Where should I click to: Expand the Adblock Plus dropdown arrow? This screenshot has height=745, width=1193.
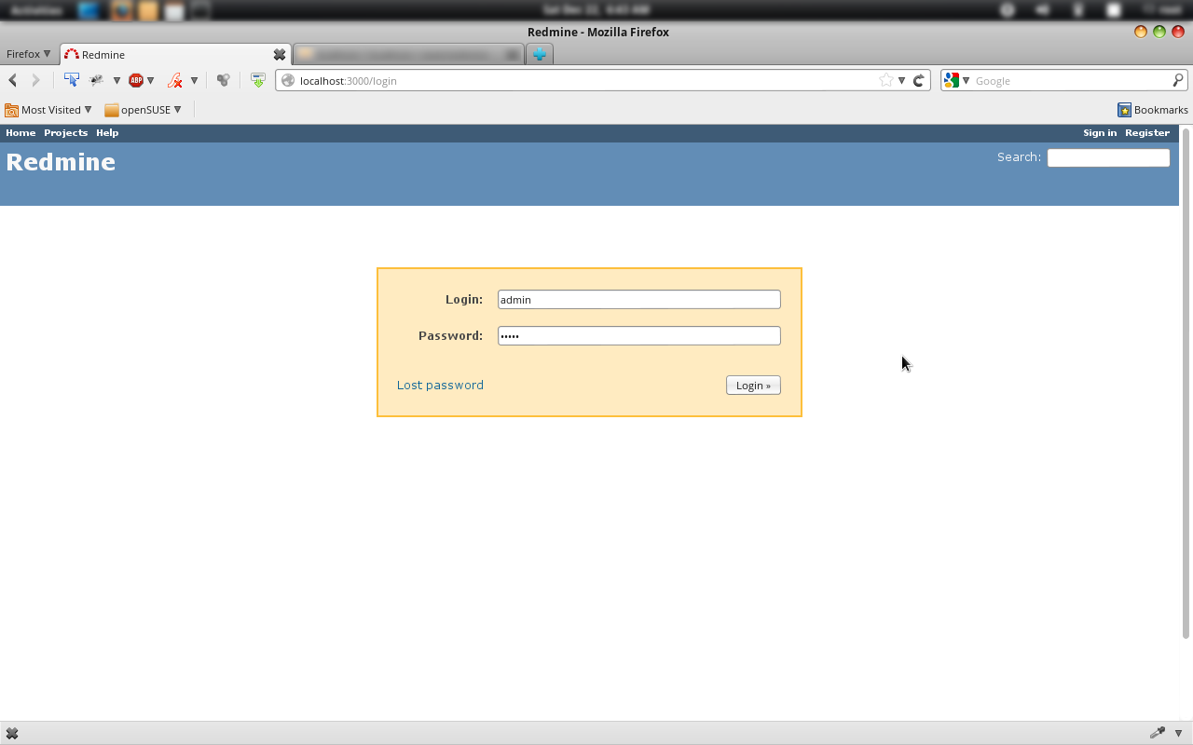[x=151, y=80]
